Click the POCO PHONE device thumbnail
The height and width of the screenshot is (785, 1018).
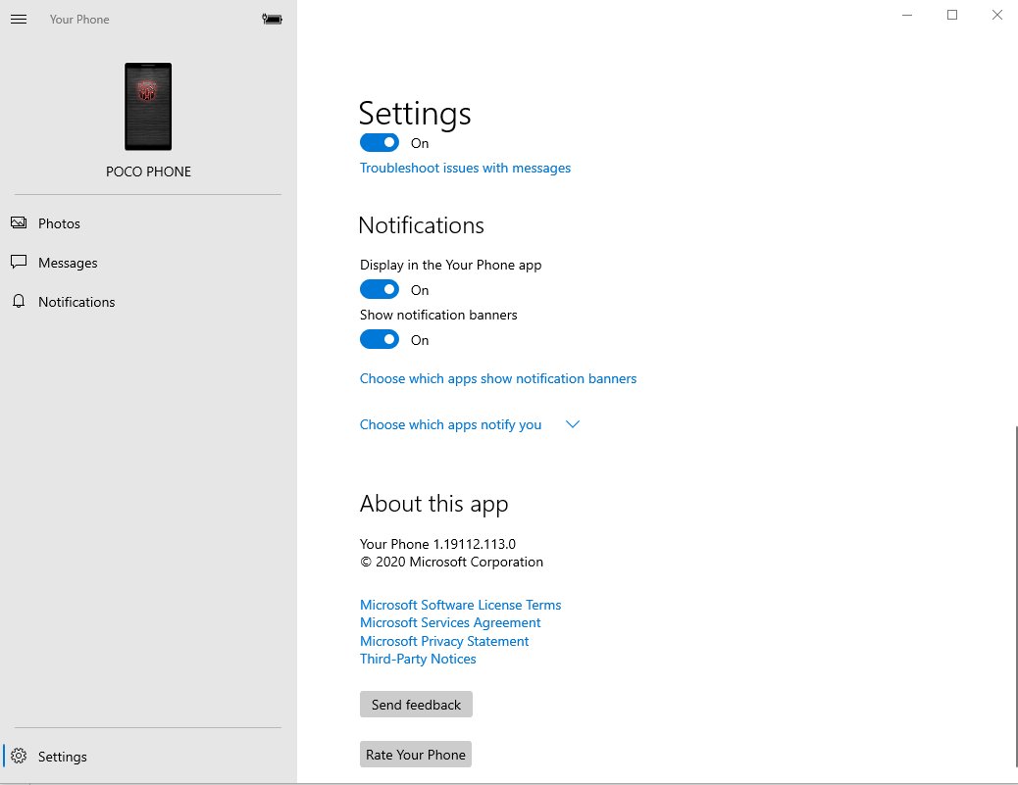(148, 107)
